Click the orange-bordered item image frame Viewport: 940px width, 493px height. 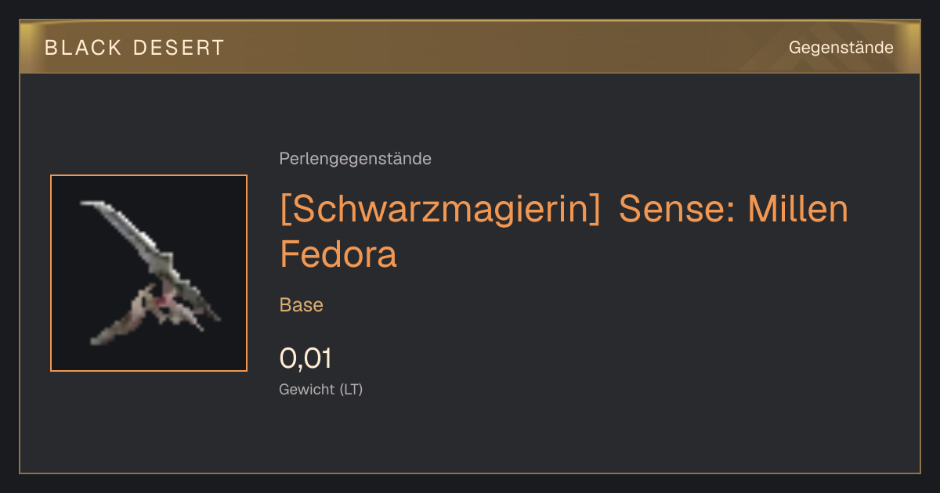coord(149,273)
